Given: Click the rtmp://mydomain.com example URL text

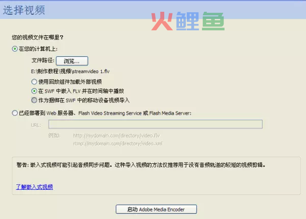Looking at the screenshot, I should point(118,144).
